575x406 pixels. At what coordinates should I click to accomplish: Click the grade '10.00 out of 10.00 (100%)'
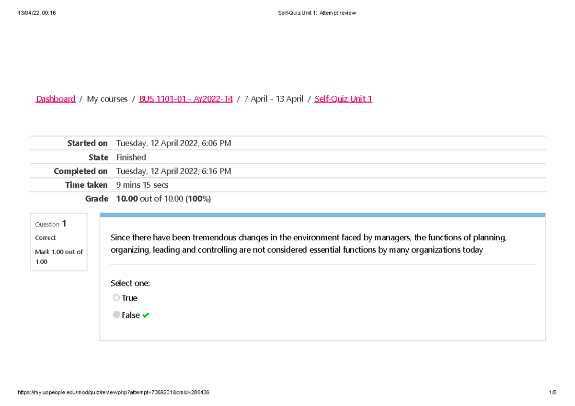(164, 199)
